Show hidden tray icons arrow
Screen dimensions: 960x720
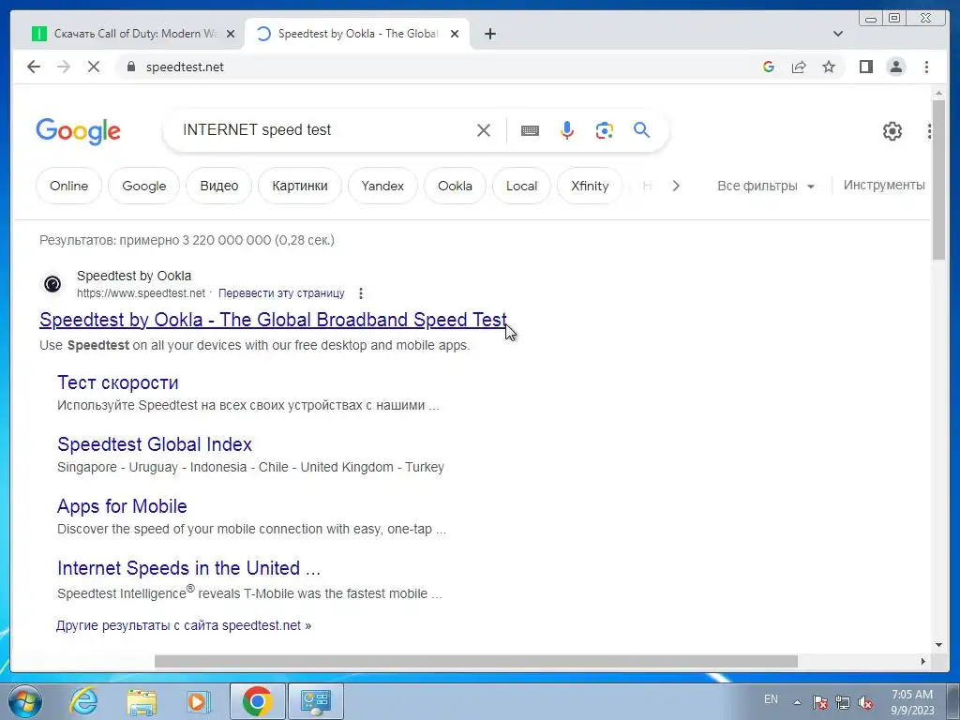797,702
